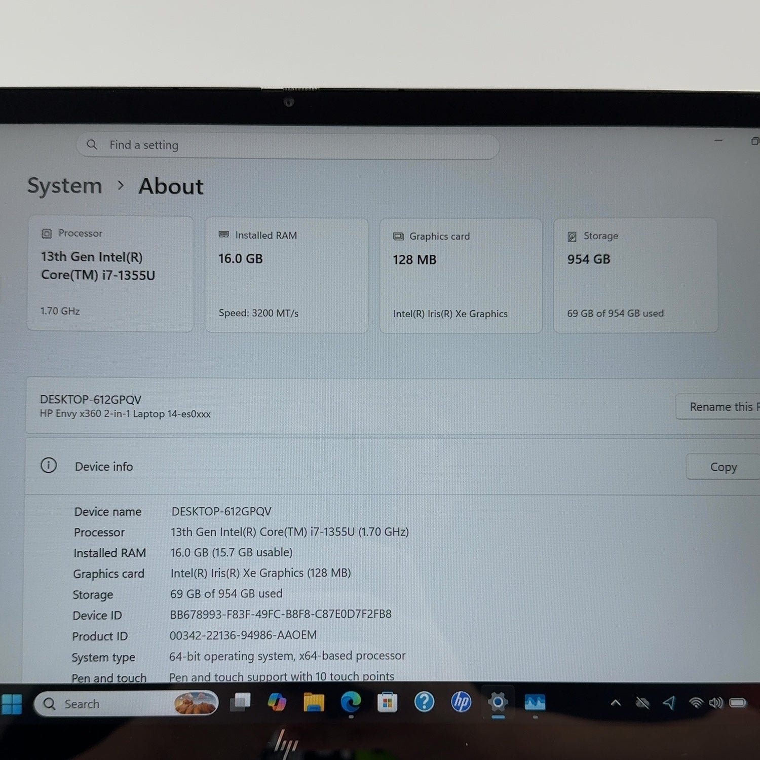
Task: Click the Storage card disk icon
Action: tap(572, 237)
